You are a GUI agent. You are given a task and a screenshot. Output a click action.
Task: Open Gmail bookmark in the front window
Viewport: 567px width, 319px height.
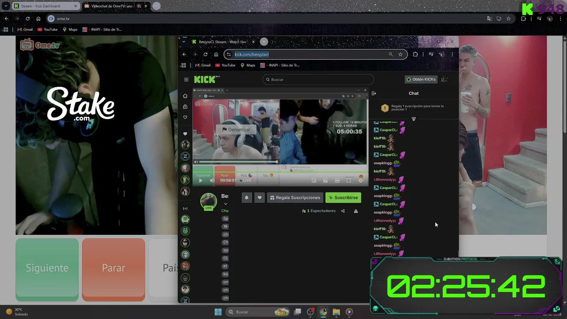(x=203, y=65)
